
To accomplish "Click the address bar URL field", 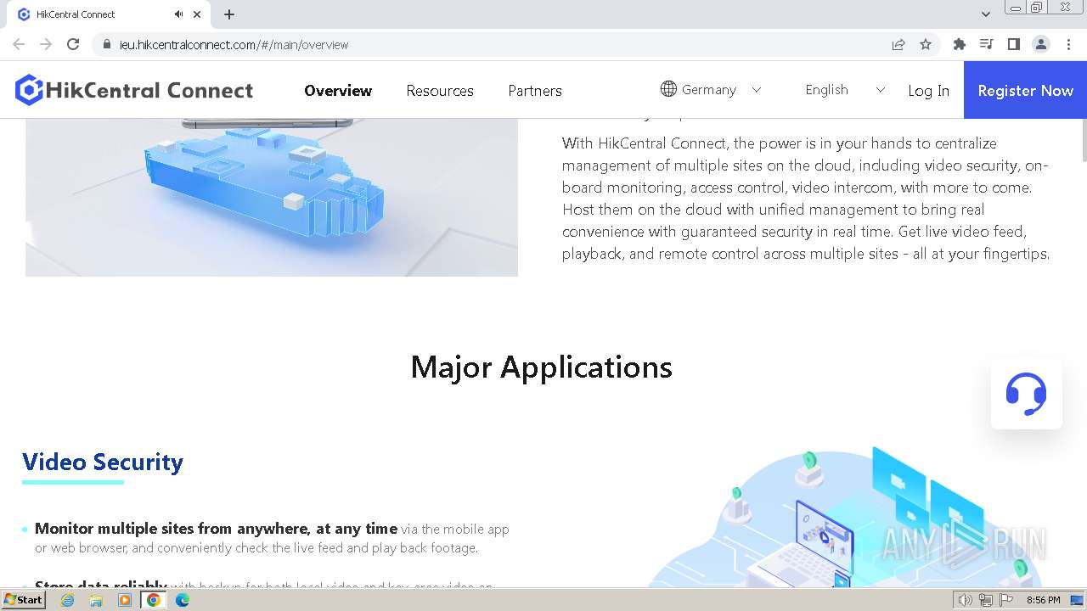I will tap(493, 44).
